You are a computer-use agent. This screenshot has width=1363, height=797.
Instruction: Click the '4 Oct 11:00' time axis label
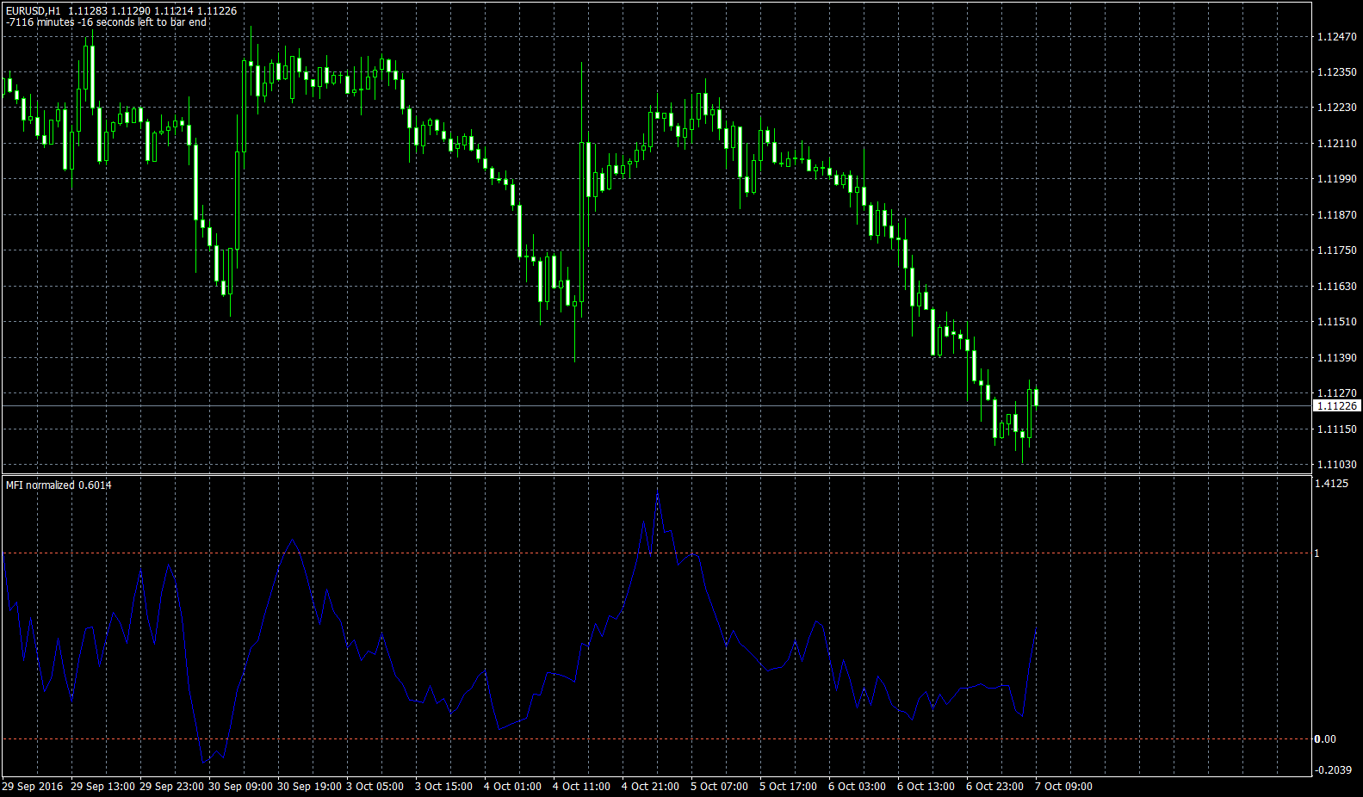[x=581, y=787]
